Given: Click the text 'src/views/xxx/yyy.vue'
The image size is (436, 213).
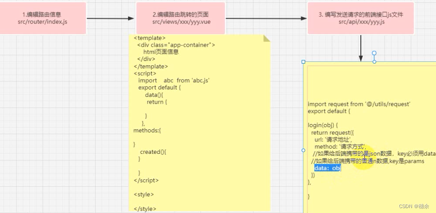Looking at the screenshot, I should (182, 22).
